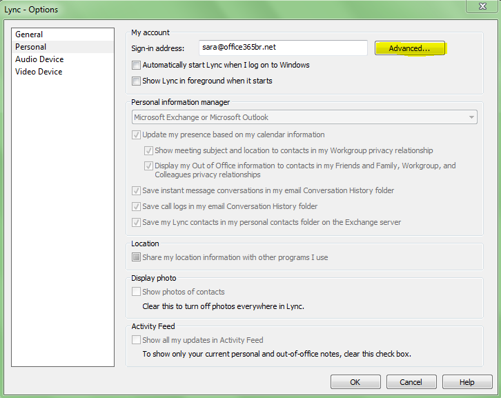Toggle save call logs in Conversation History
The image size is (501, 398).
136,207
